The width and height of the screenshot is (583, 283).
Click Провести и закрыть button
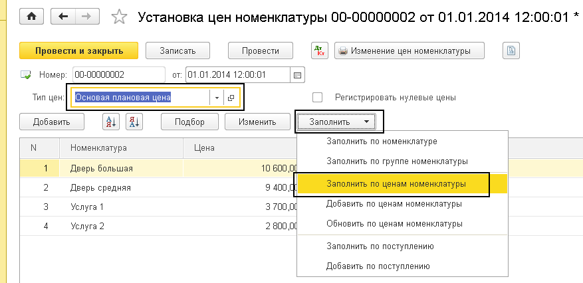(x=79, y=51)
